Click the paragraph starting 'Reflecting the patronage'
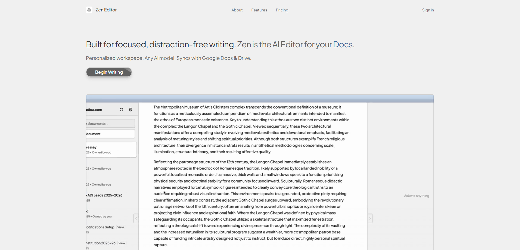 (x=250, y=203)
